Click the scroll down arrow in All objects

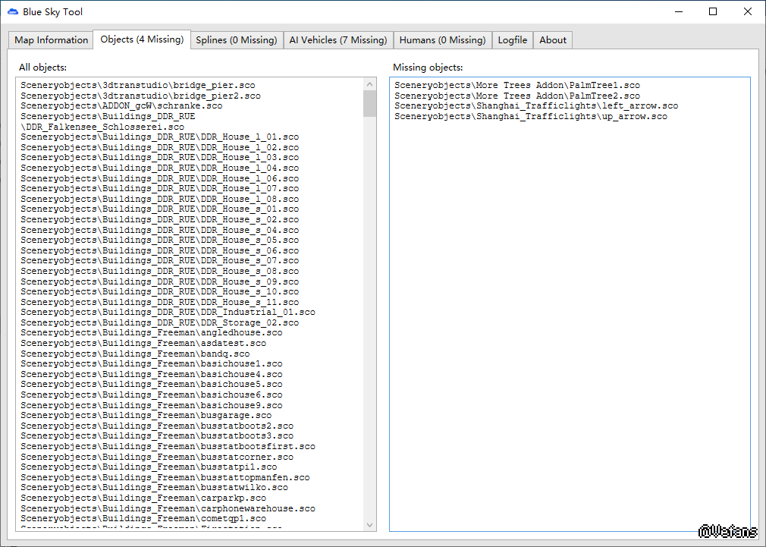370,524
